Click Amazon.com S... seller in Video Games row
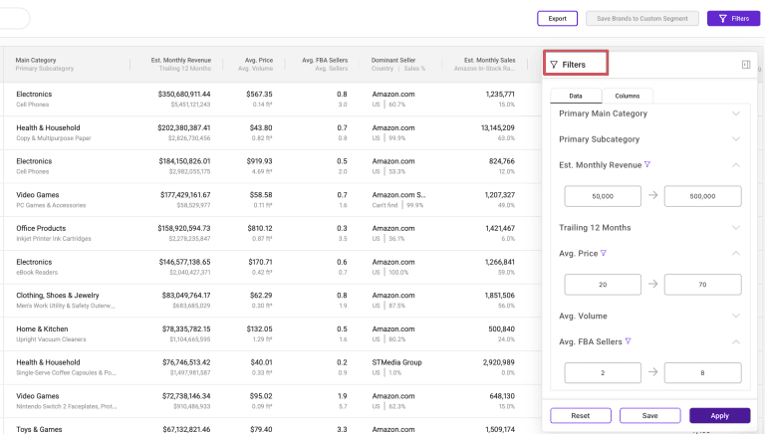Viewport: 765px width, 434px height. click(x=398, y=194)
